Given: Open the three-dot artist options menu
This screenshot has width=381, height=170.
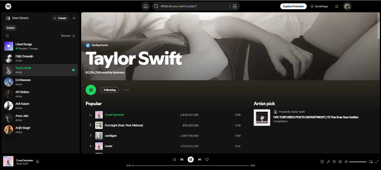Looking at the screenshot, I should (x=126, y=90).
